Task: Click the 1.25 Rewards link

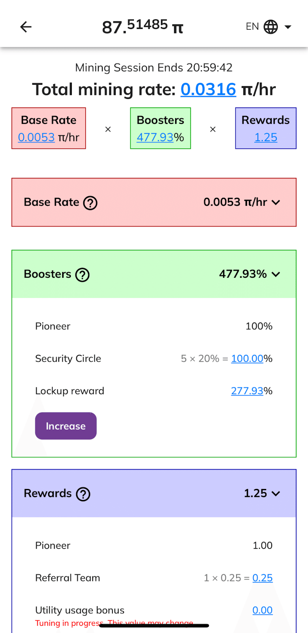Action: click(265, 137)
